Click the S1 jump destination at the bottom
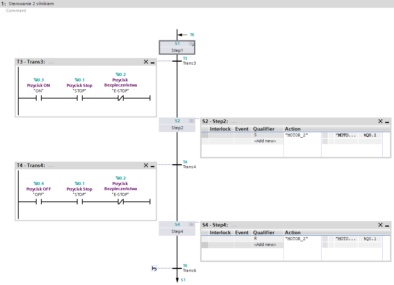Viewport: 394px width, 285px height. pyautogui.click(x=183, y=280)
